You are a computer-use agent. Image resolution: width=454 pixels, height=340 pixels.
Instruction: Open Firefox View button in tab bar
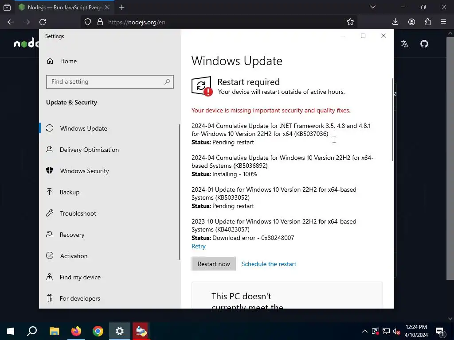pos(7,8)
